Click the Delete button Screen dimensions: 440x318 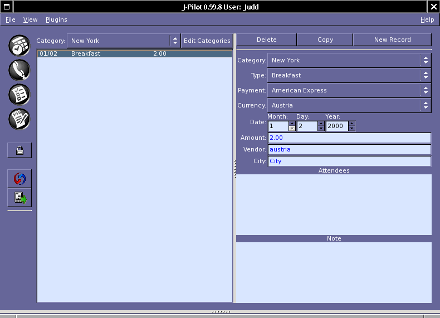266,40
